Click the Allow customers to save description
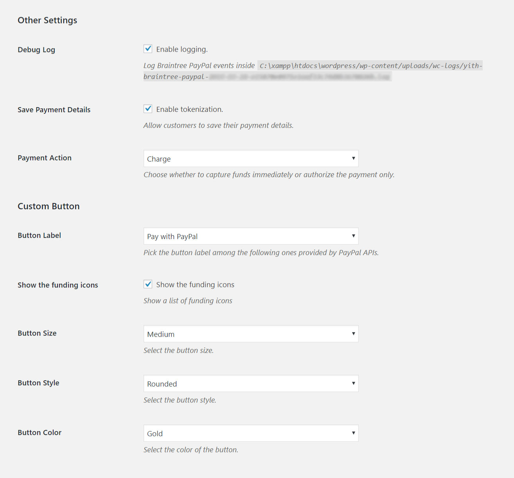The height and width of the screenshot is (478, 514). [x=218, y=126]
